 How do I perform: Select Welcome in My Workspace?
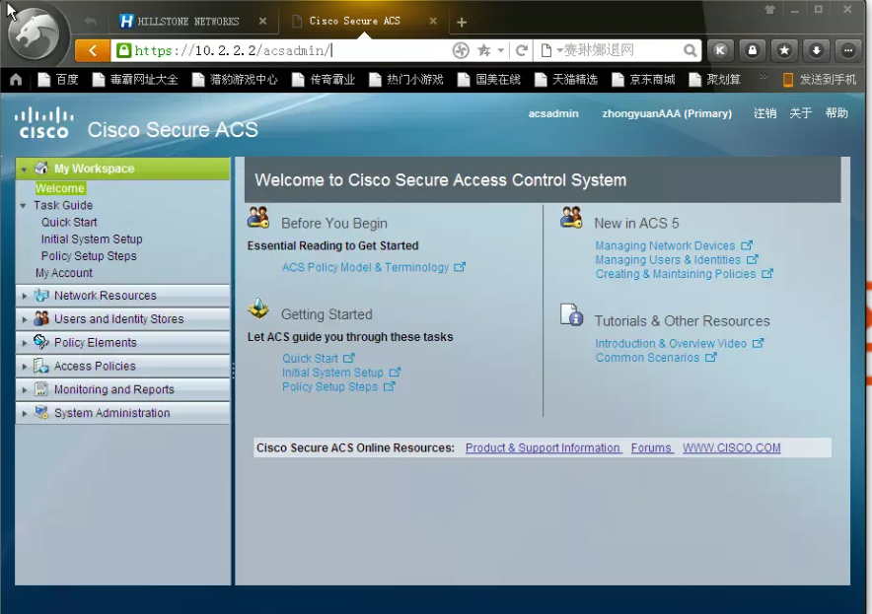59,188
